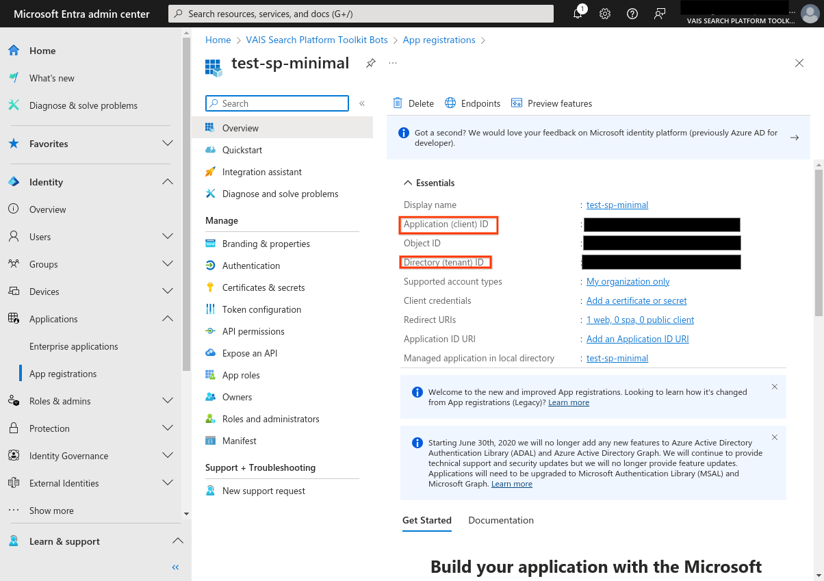Click the API permissions icon
Viewport: 824px width, 581px height.
point(210,331)
